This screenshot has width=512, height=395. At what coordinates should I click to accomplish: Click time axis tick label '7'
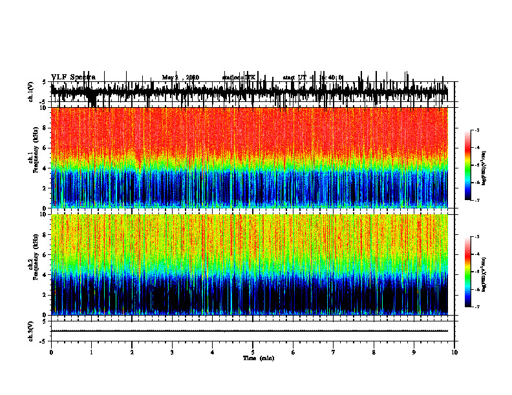334,352
